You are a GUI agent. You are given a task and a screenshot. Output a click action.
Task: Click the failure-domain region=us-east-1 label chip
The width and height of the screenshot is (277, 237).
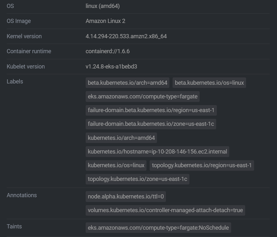tap(151, 110)
